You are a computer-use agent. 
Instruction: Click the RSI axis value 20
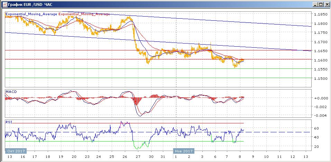pos(316,146)
